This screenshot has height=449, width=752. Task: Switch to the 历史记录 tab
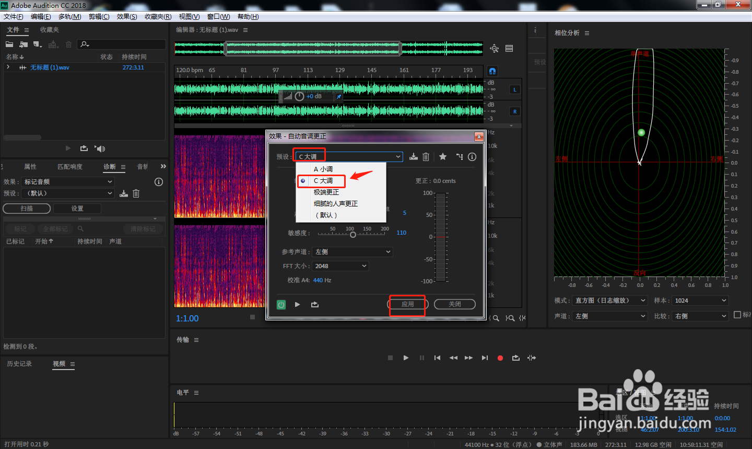[19, 364]
